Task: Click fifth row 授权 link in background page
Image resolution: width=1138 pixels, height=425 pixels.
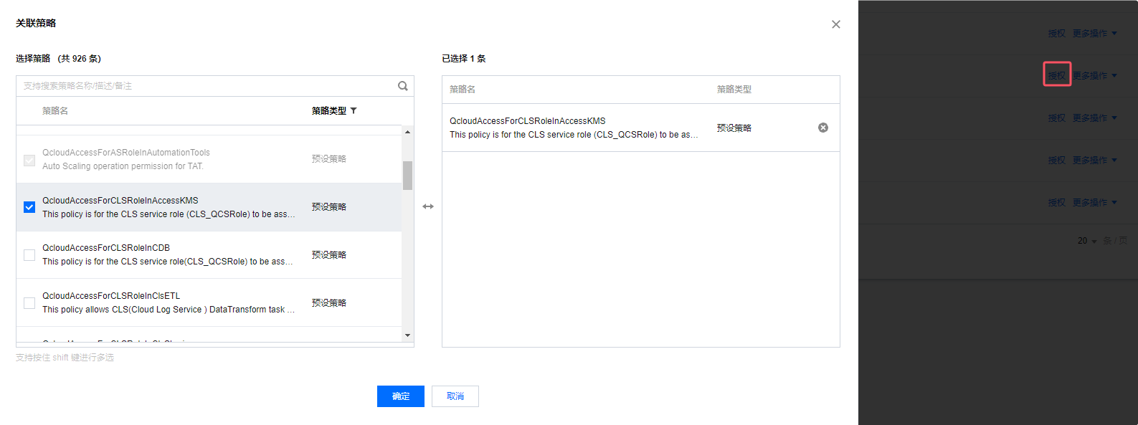Action: click(1056, 202)
